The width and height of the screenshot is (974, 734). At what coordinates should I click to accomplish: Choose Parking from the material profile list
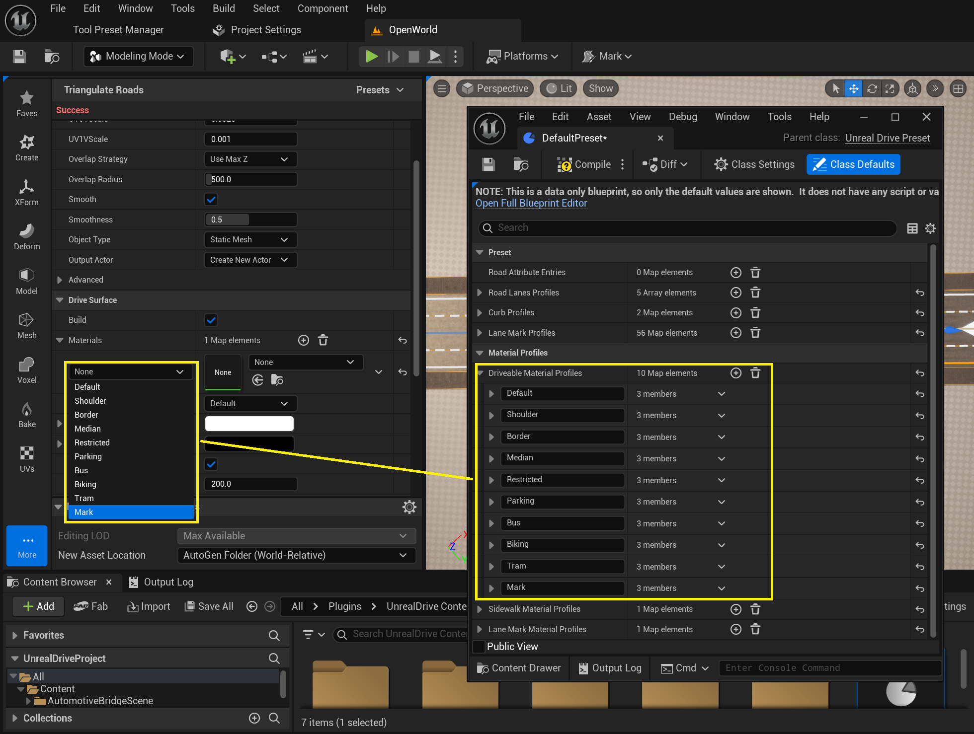131,456
